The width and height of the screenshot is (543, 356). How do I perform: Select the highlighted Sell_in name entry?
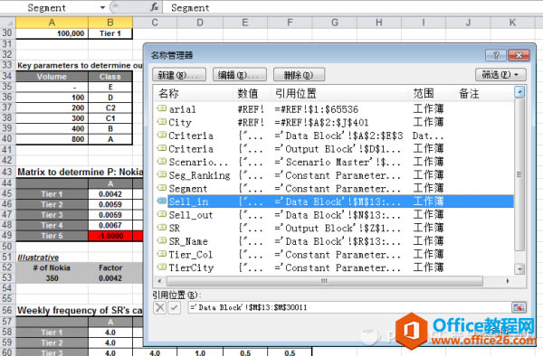334,201
